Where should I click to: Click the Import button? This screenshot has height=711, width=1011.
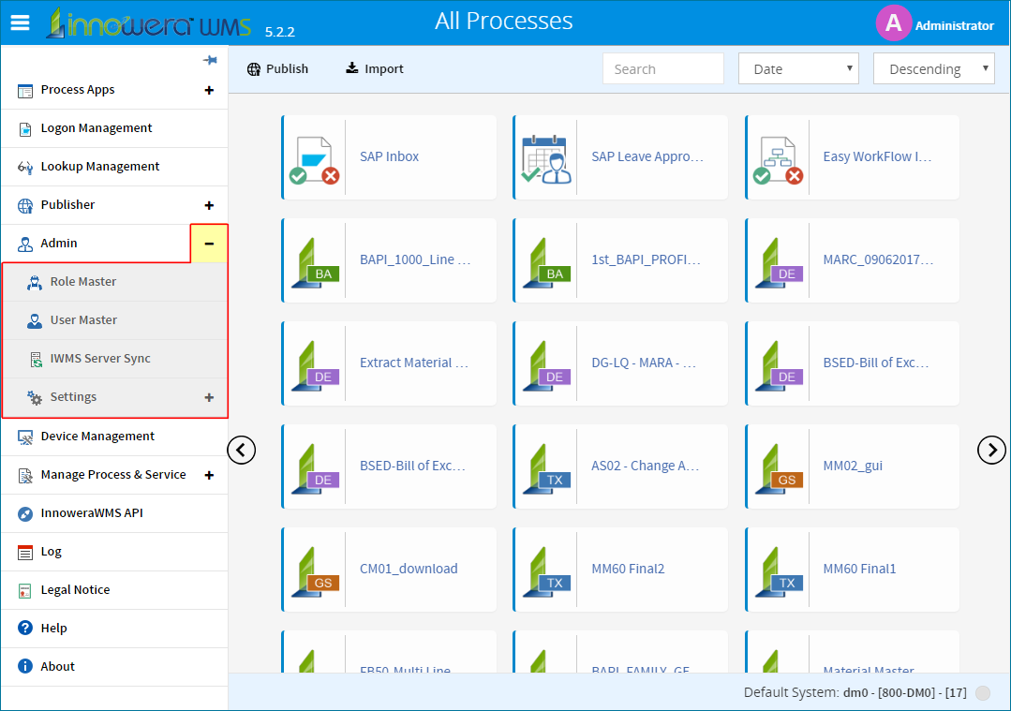point(375,69)
